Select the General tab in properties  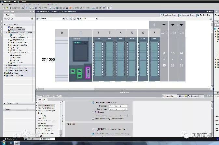click(x=41, y=100)
